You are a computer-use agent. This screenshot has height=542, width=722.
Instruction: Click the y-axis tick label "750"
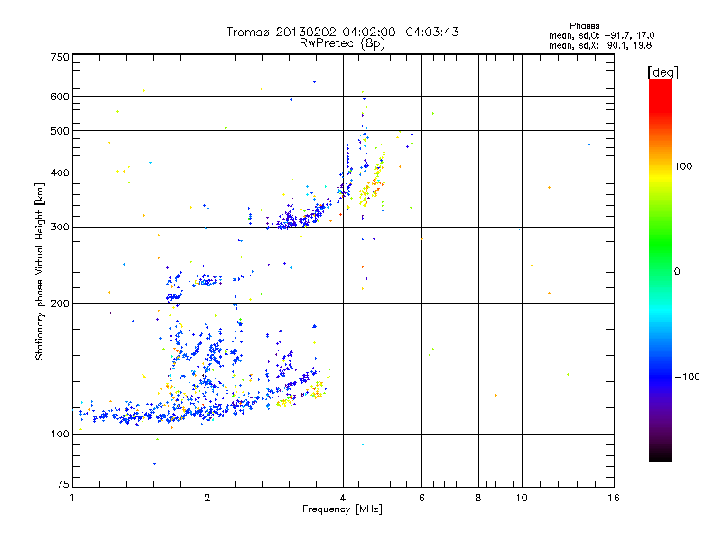(x=60, y=57)
